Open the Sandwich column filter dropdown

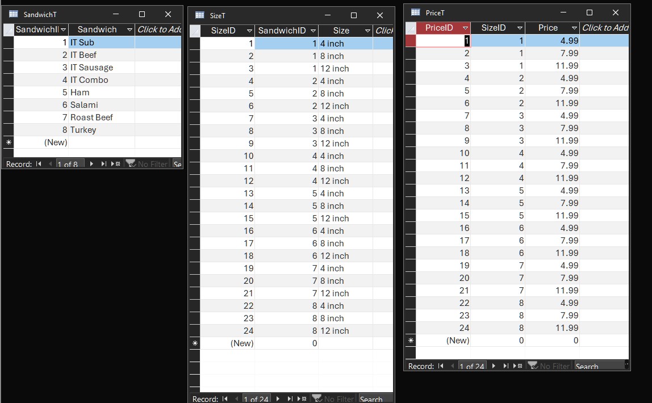click(x=129, y=30)
